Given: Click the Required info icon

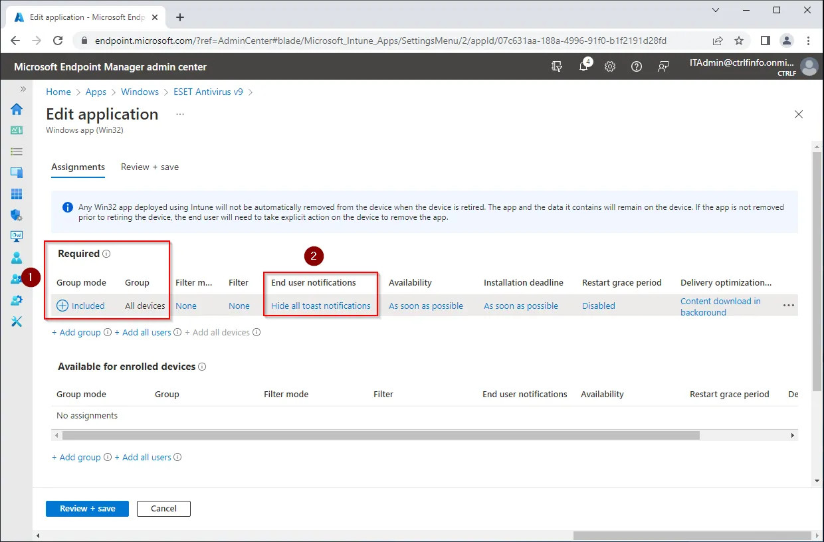Looking at the screenshot, I should pyautogui.click(x=106, y=254).
